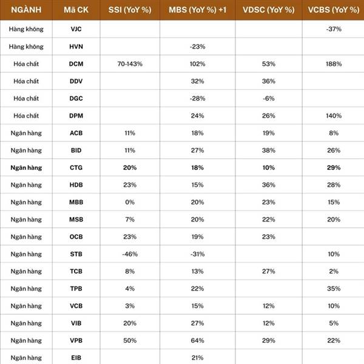Viewport: 364px width, 364px height.
Task: Select the DGC VDSC value -6%
Action: pyautogui.click(x=269, y=98)
